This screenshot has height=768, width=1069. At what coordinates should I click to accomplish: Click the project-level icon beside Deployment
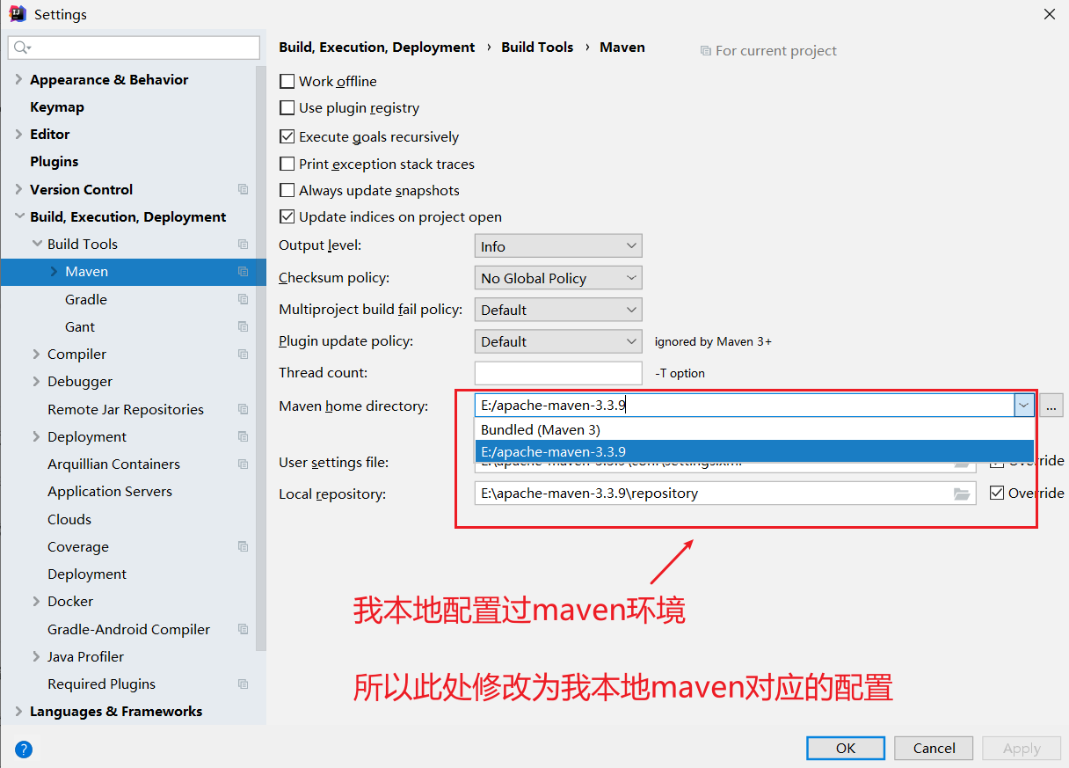tap(244, 436)
